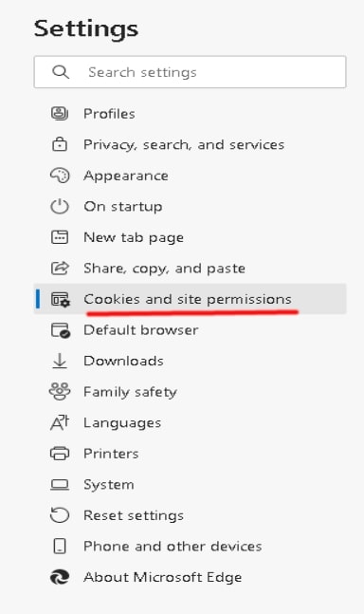
Task: Click the Microsoft Edge logo icon
Action: [x=60, y=577]
